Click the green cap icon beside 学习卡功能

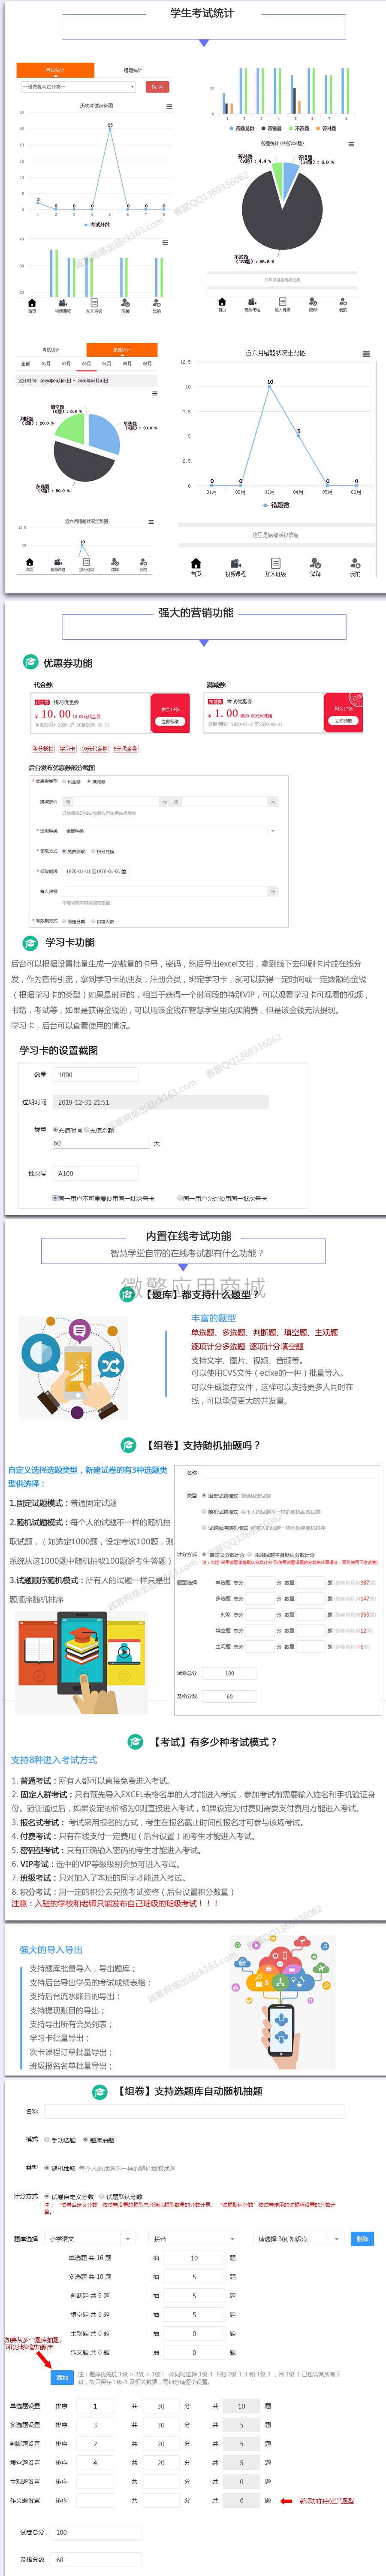(31, 942)
